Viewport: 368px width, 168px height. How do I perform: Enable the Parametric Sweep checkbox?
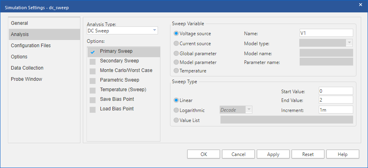click(92, 81)
